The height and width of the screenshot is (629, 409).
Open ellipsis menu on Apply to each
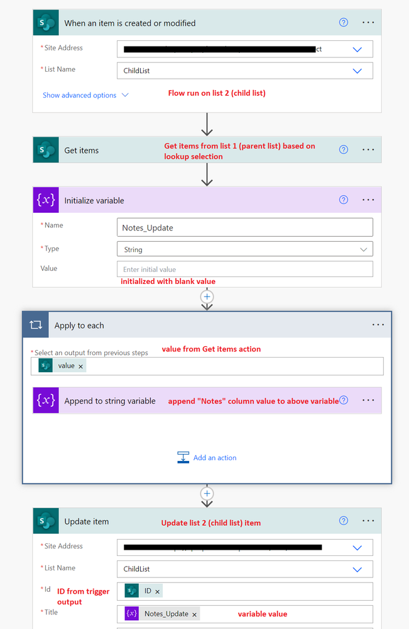pyautogui.click(x=378, y=325)
